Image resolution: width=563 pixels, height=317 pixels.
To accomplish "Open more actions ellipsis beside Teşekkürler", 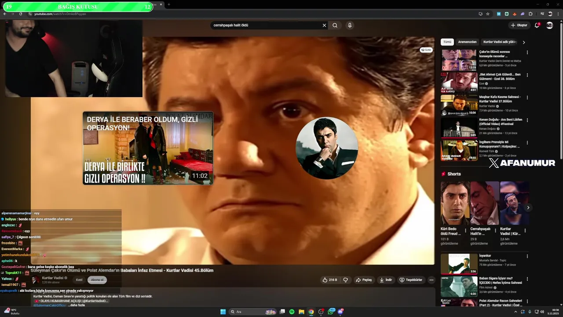I will [431, 280].
